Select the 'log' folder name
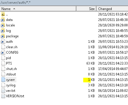The image size is (128, 105). 8,31
